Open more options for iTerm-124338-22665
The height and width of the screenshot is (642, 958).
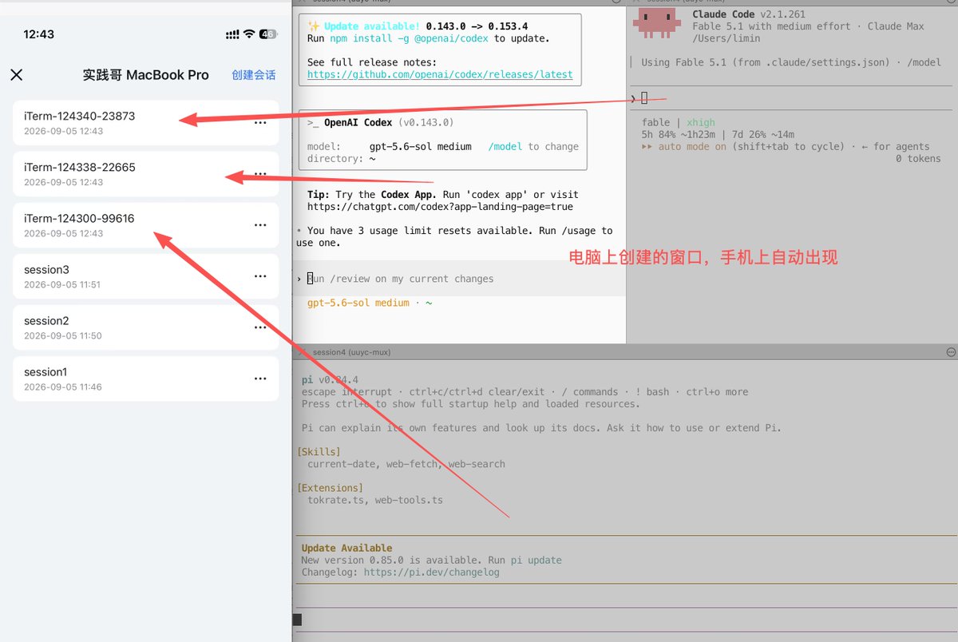coord(260,174)
